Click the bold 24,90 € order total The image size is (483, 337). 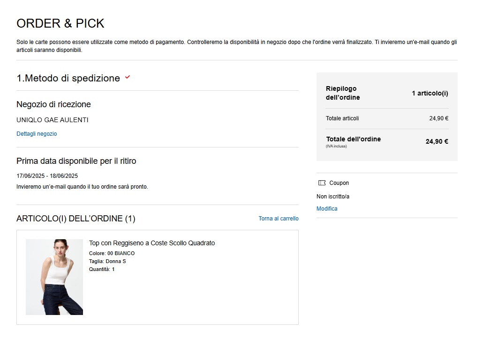point(437,141)
